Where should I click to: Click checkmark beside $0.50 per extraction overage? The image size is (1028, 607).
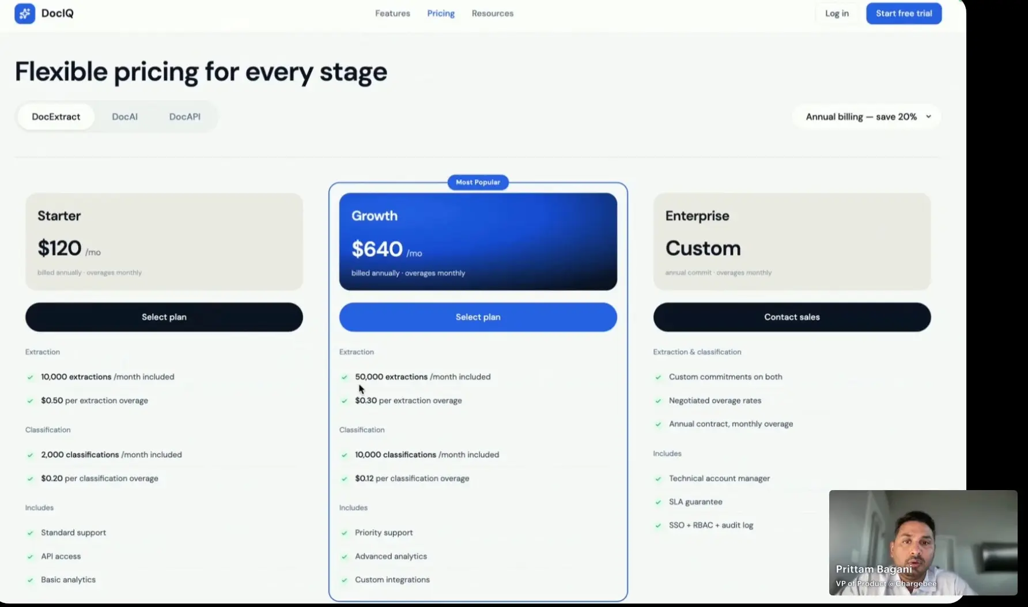pos(30,401)
